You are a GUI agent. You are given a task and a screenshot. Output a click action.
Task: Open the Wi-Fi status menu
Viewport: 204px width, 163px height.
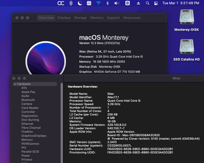[x=99, y=3]
